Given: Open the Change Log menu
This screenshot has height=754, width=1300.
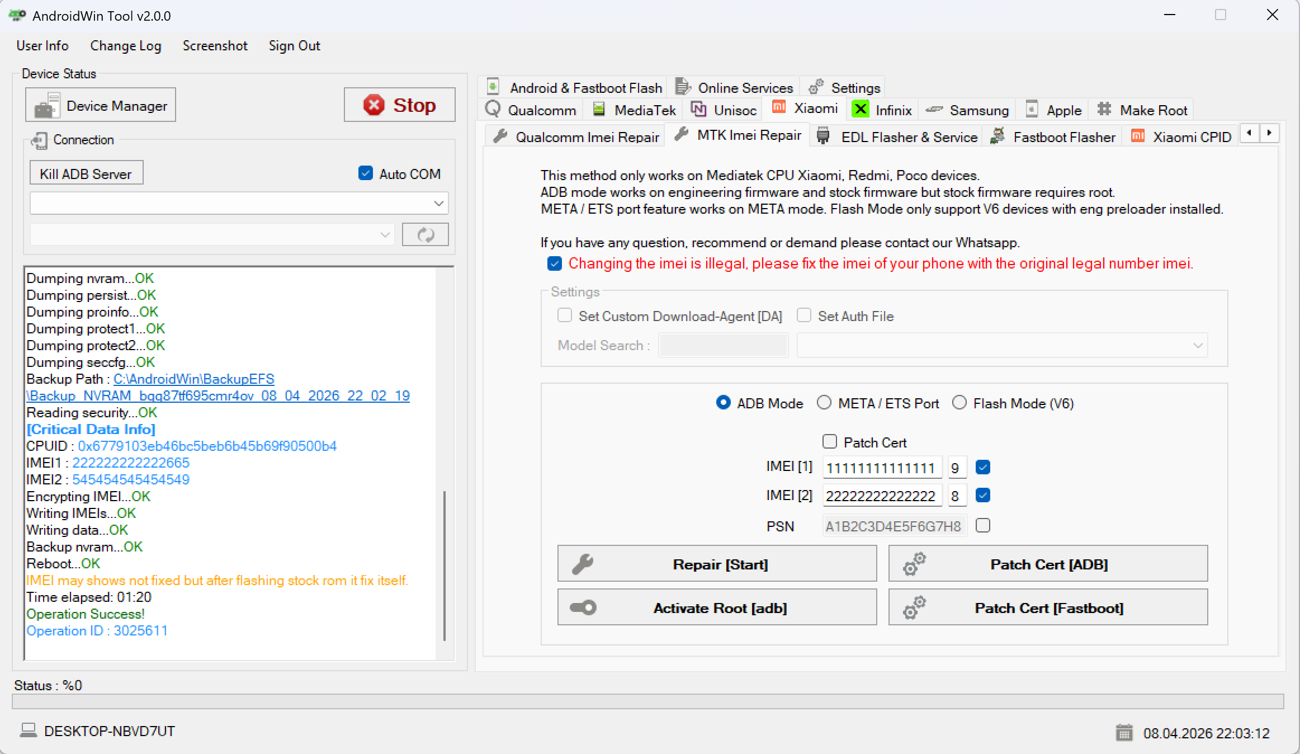Looking at the screenshot, I should click(125, 45).
